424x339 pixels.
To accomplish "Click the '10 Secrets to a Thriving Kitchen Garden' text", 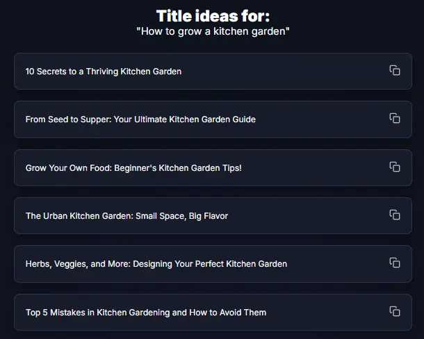I will tap(104, 72).
